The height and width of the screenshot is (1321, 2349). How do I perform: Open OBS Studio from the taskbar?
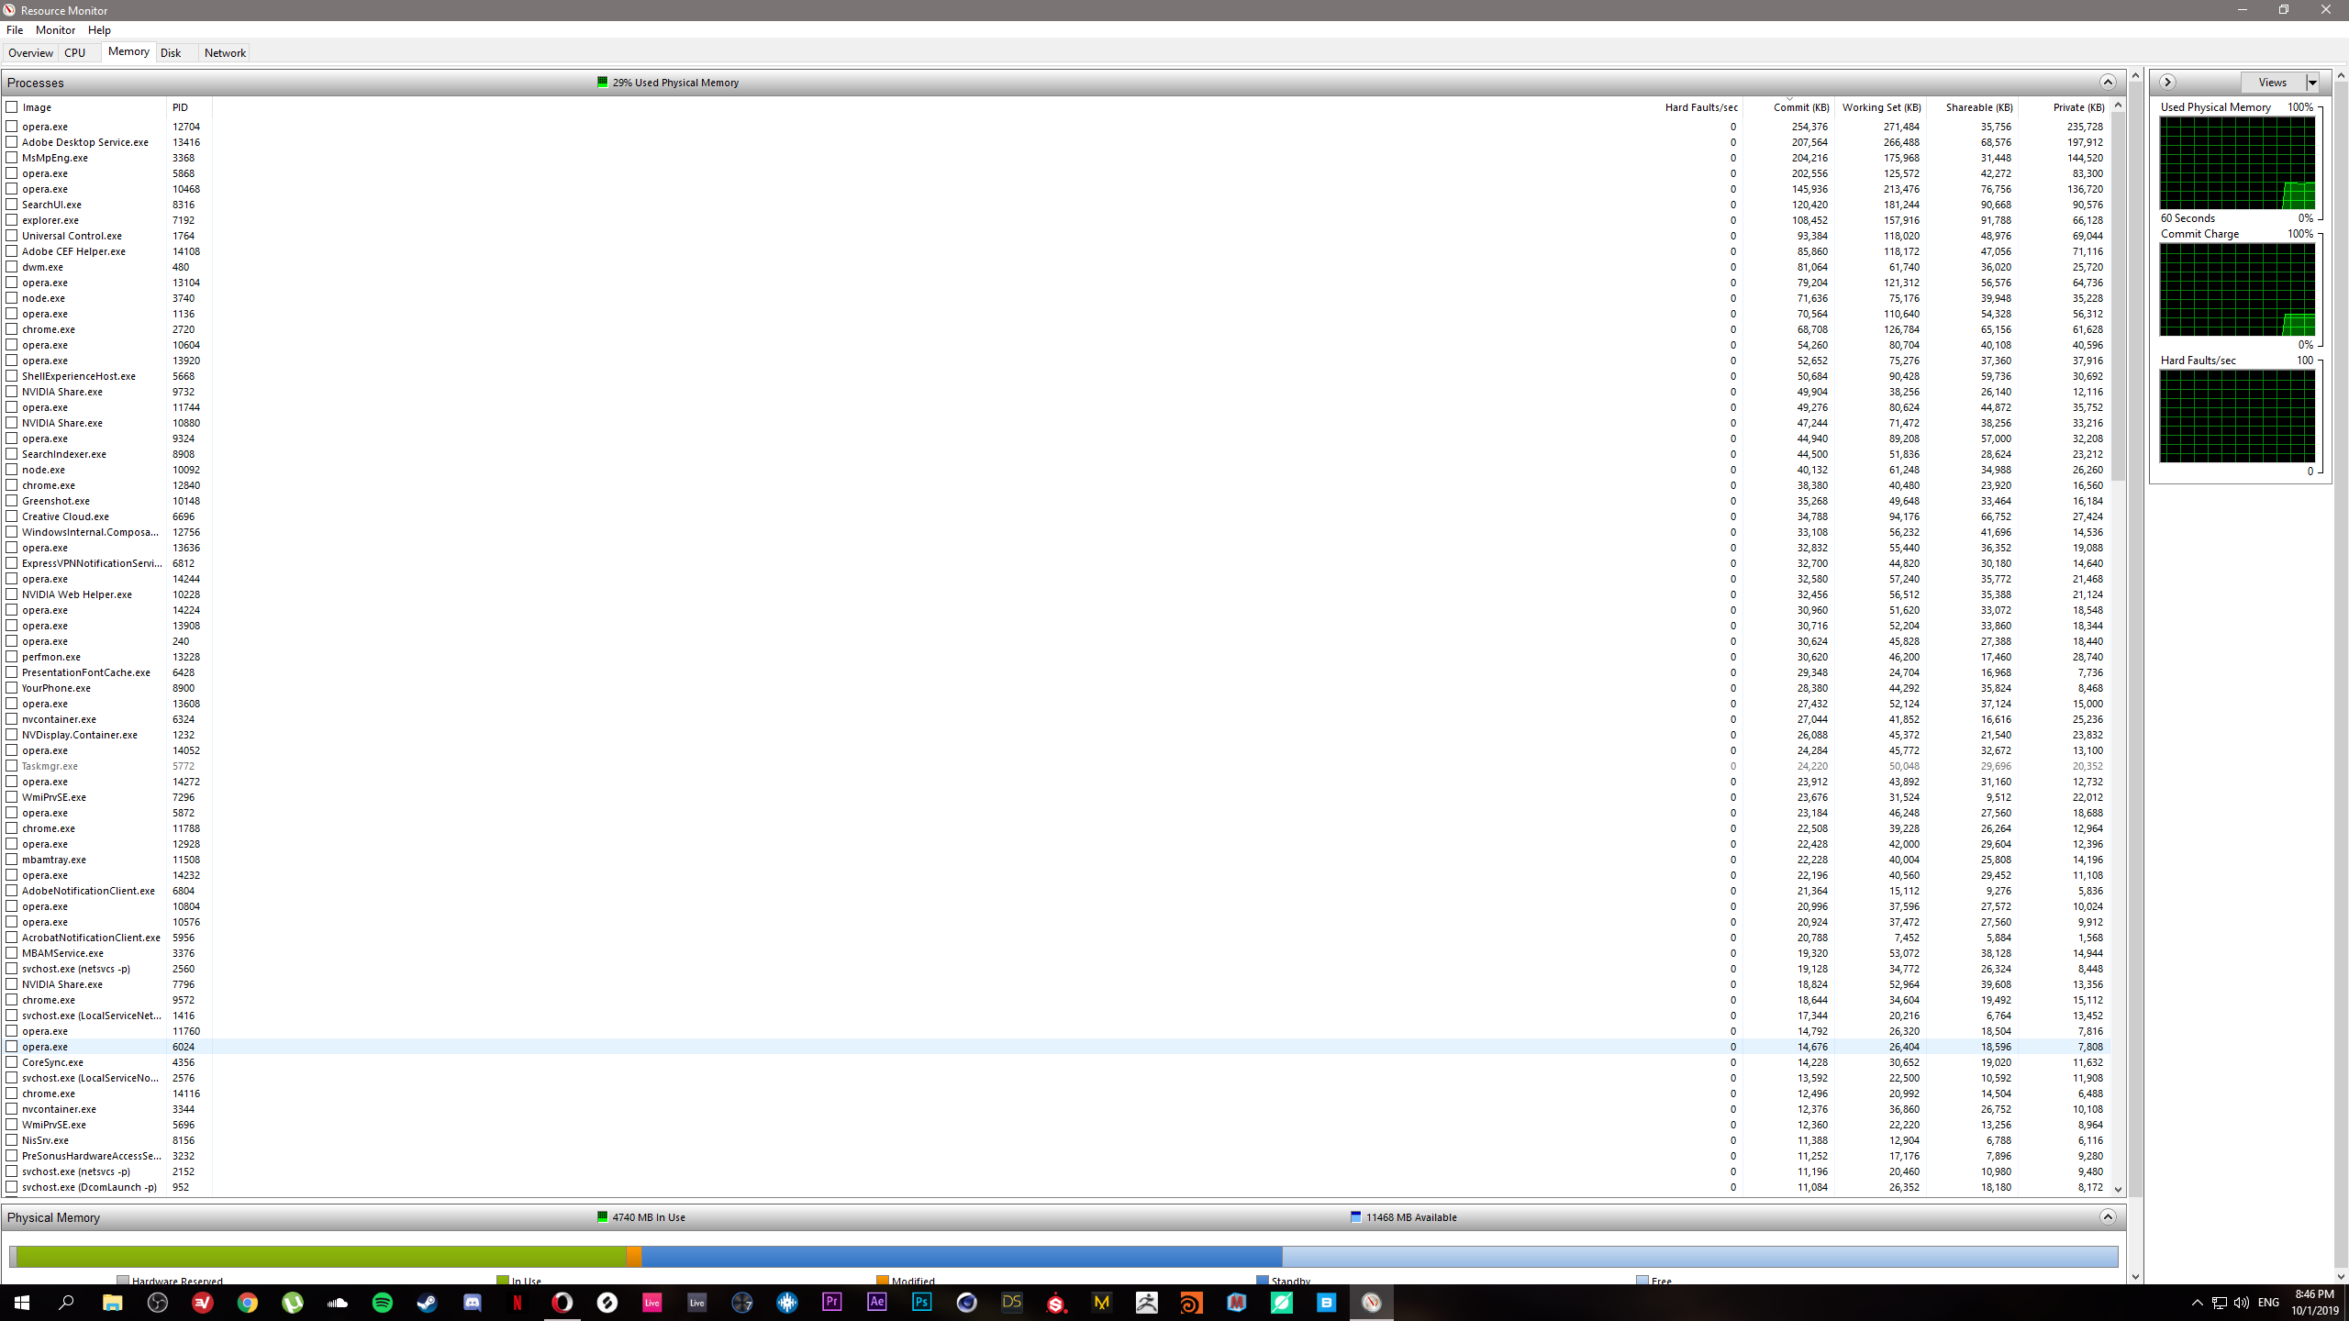(158, 1302)
